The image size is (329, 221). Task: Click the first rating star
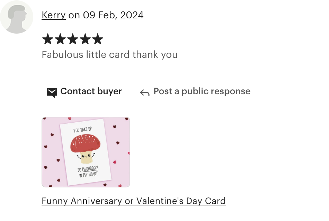coord(48,39)
